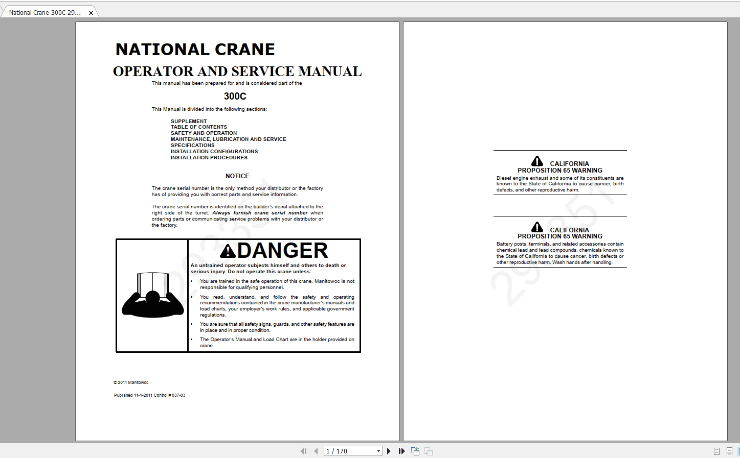
Task: Toggle single page display in status bar
Action: (x=716, y=451)
